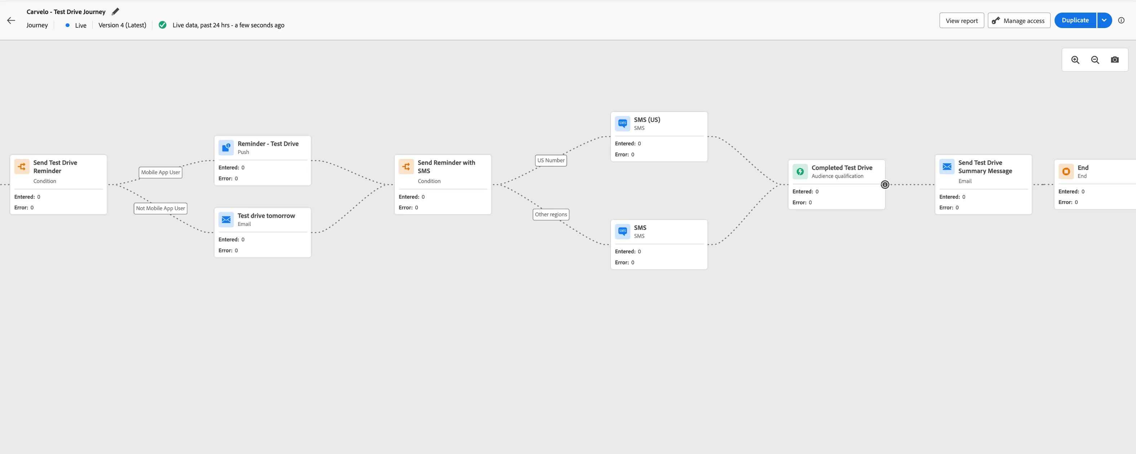Click Completed Test Drive node title

point(842,167)
